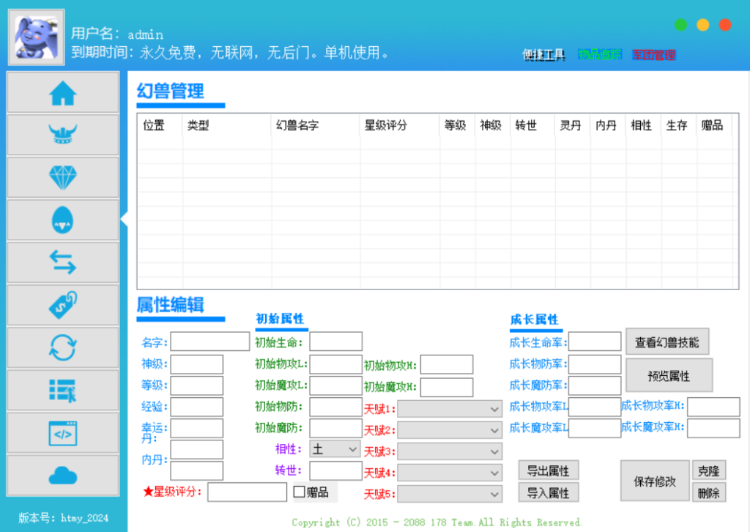
Task: Click the 删除 button
Action: tap(709, 492)
